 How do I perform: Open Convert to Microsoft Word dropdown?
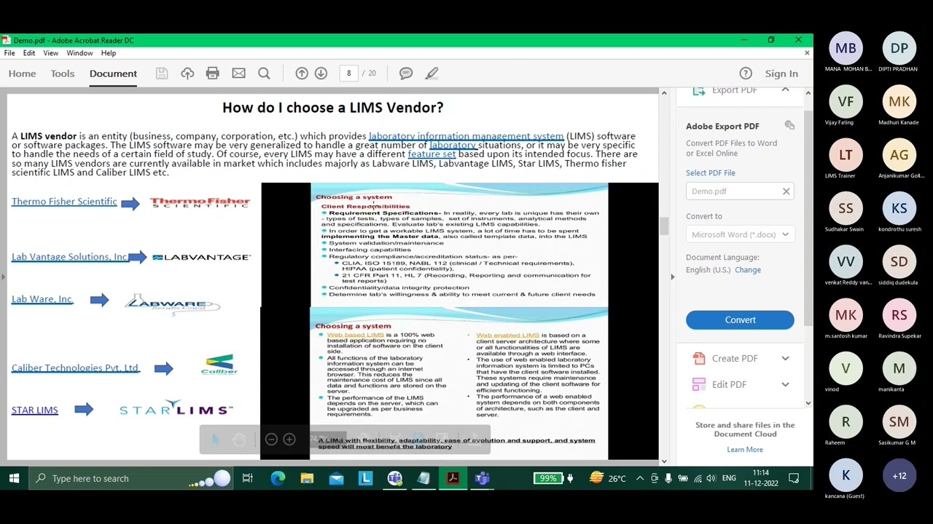740,234
